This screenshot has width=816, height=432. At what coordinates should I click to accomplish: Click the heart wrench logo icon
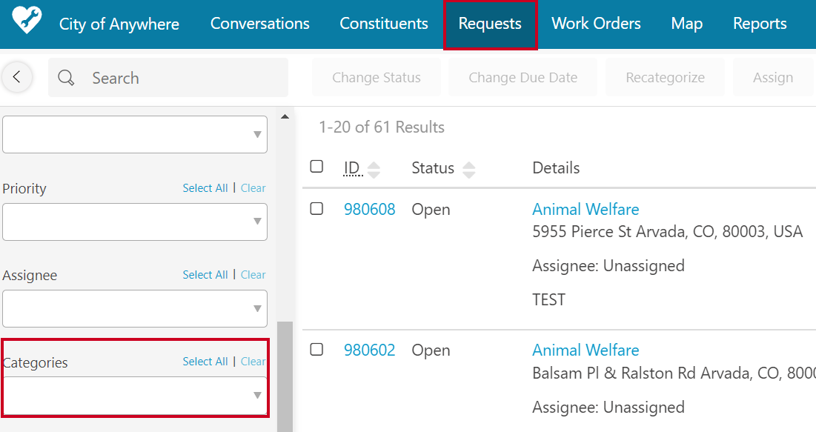click(x=27, y=21)
